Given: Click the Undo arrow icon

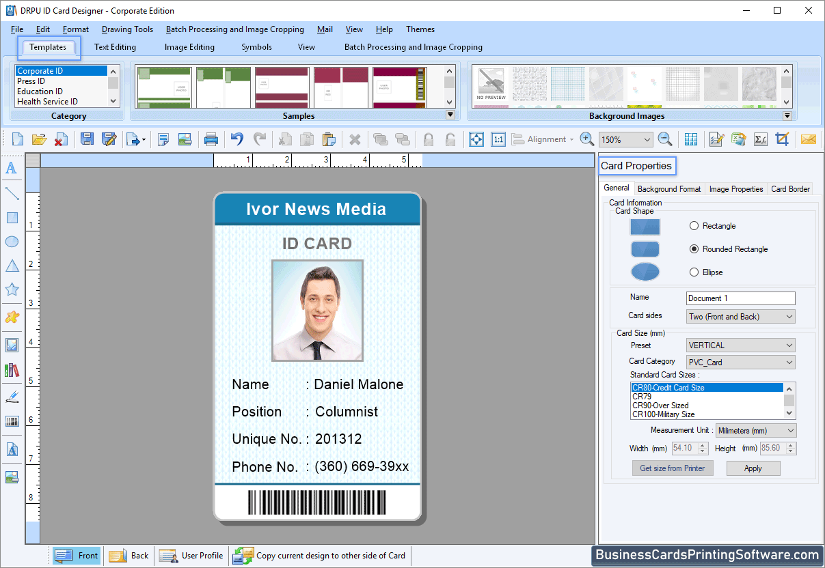Looking at the screenshot, I should pyautogui.click(x=237, y=139).
